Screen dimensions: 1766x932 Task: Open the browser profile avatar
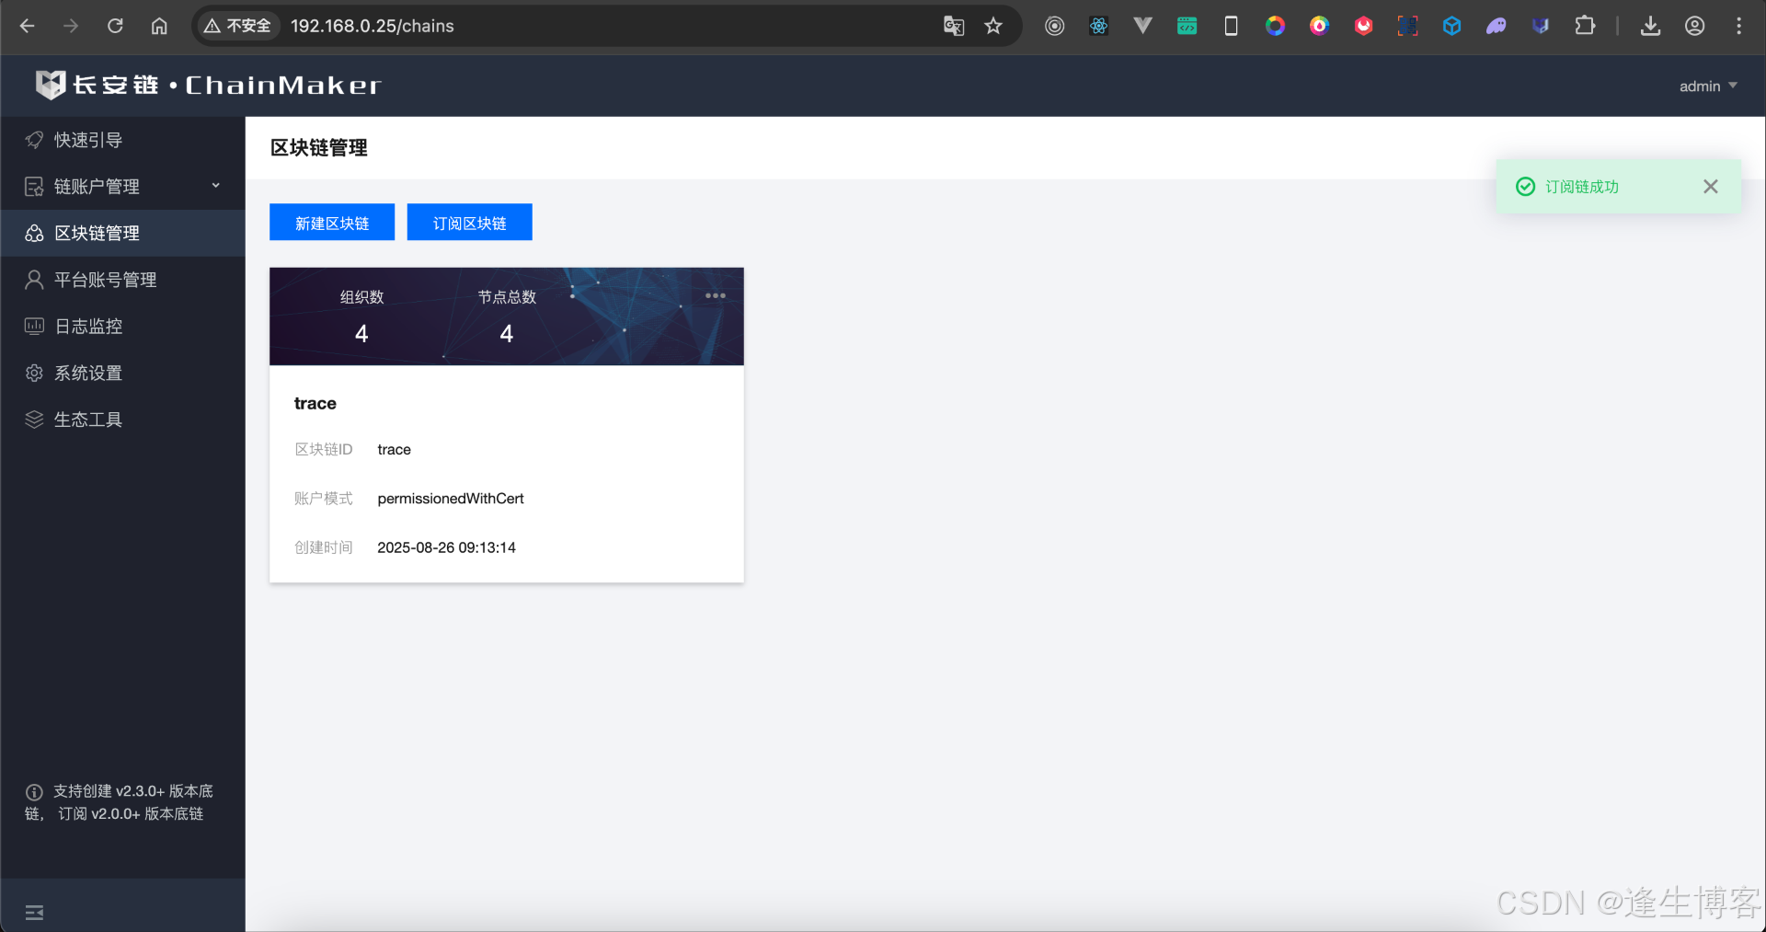pos(1695,26)
